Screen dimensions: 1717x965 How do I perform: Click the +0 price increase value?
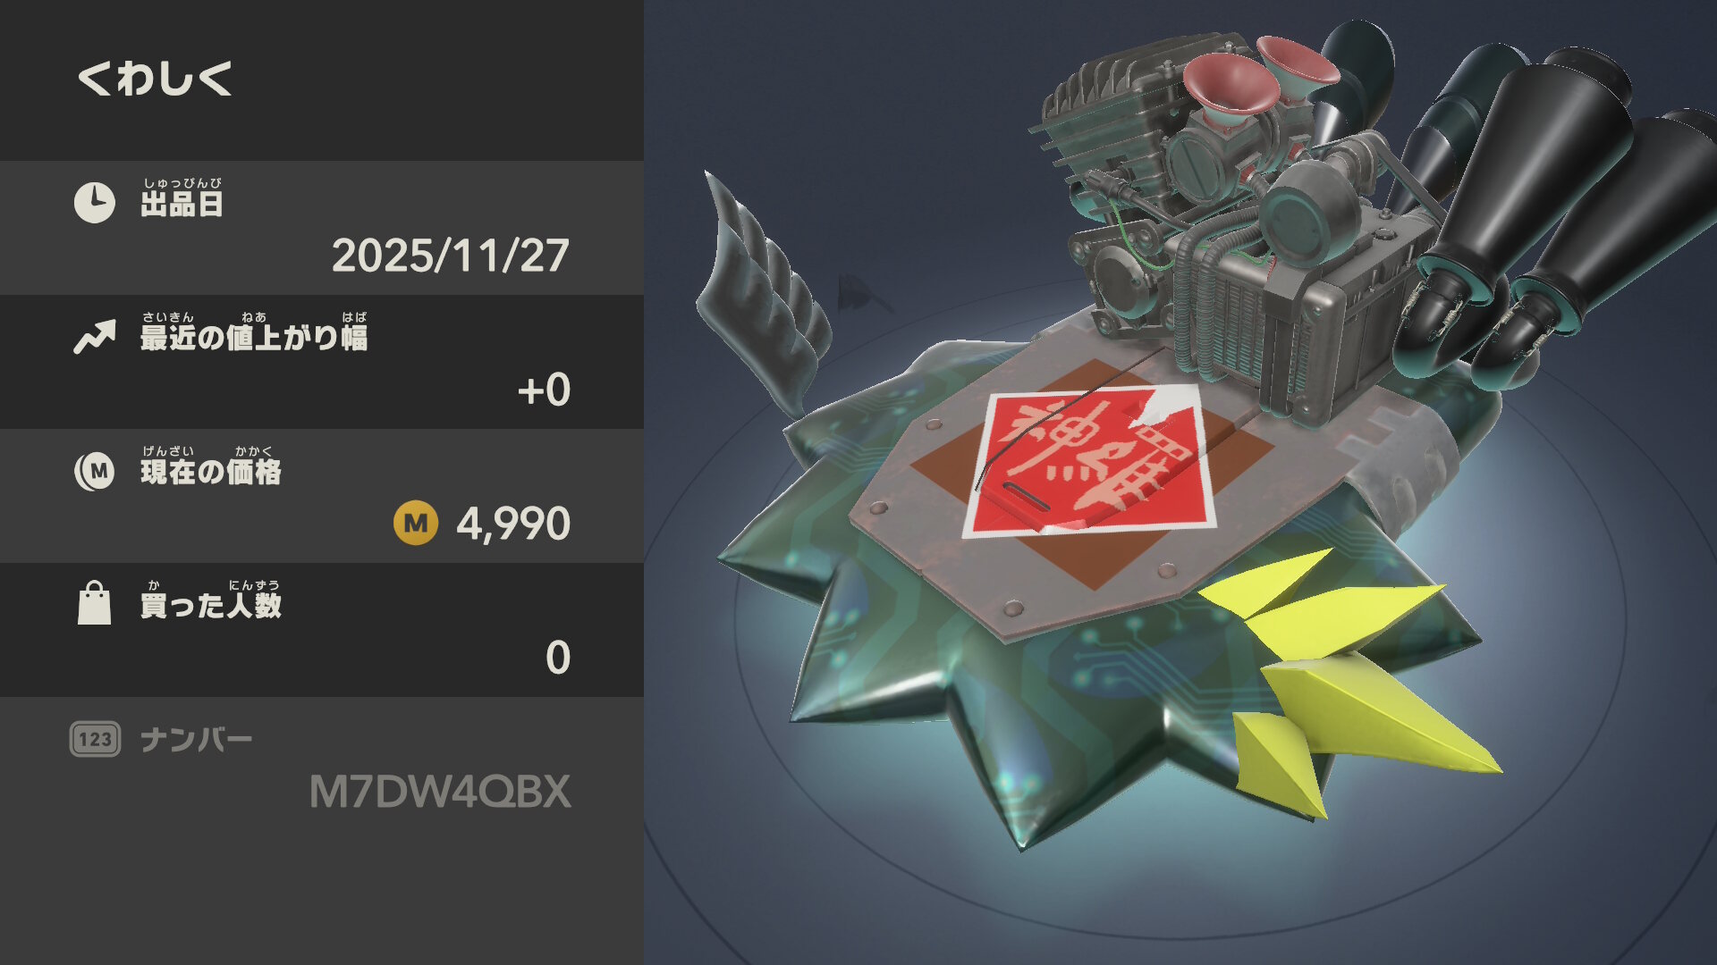(544, 390)
